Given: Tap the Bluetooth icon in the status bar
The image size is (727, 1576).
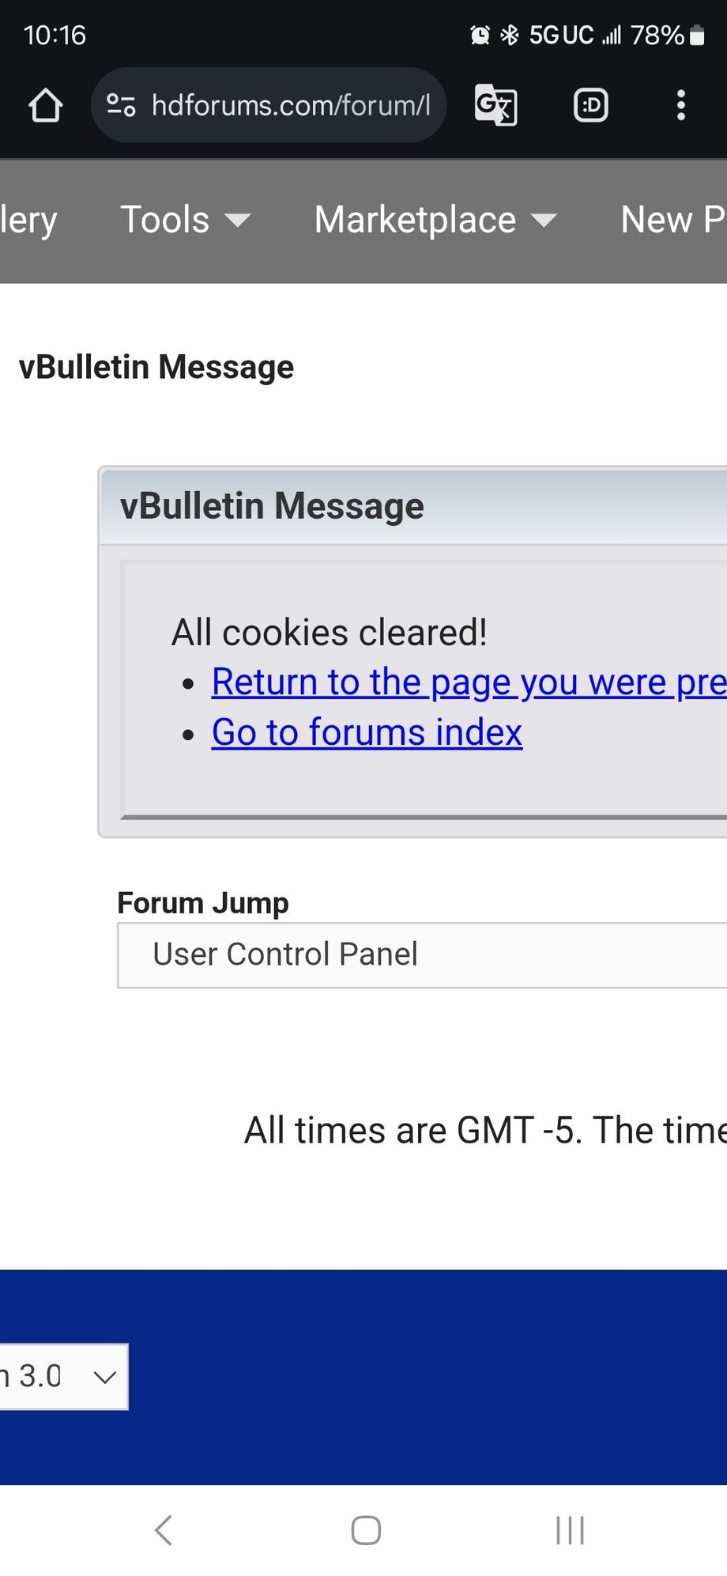Looking at the screenshot, I should coord(510,36).
